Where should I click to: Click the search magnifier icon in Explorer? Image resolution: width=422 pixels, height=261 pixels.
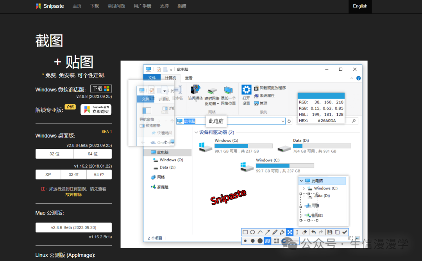click(x=354, y=121)
